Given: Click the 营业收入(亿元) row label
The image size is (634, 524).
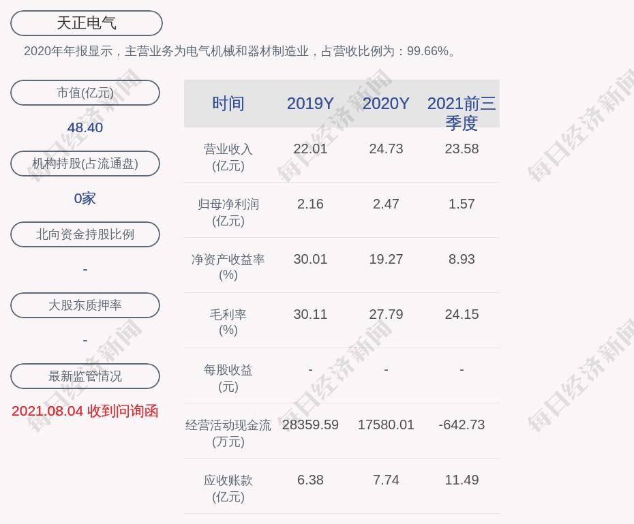Looking at the screenshot, I should coord(228,157).
